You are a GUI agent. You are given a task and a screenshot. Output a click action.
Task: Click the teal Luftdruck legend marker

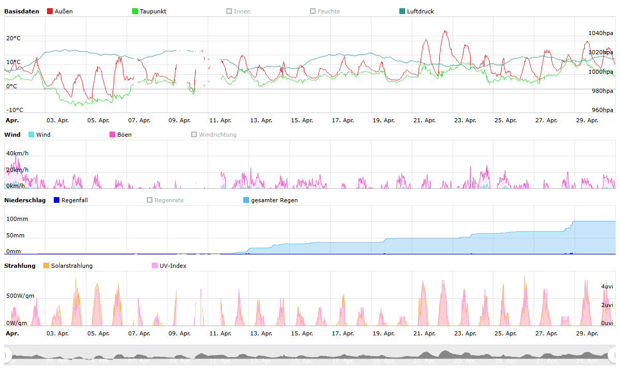(402, 11)
